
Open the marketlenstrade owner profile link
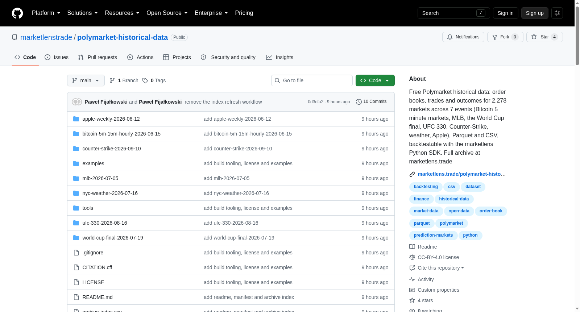pyautogui.click(x=46, y=37)
